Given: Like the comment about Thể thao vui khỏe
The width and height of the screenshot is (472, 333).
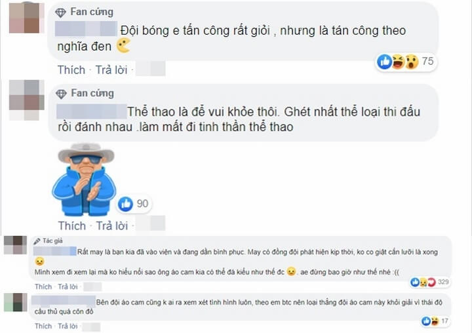Looking at the screenshot, I should (x=72, y=225).
